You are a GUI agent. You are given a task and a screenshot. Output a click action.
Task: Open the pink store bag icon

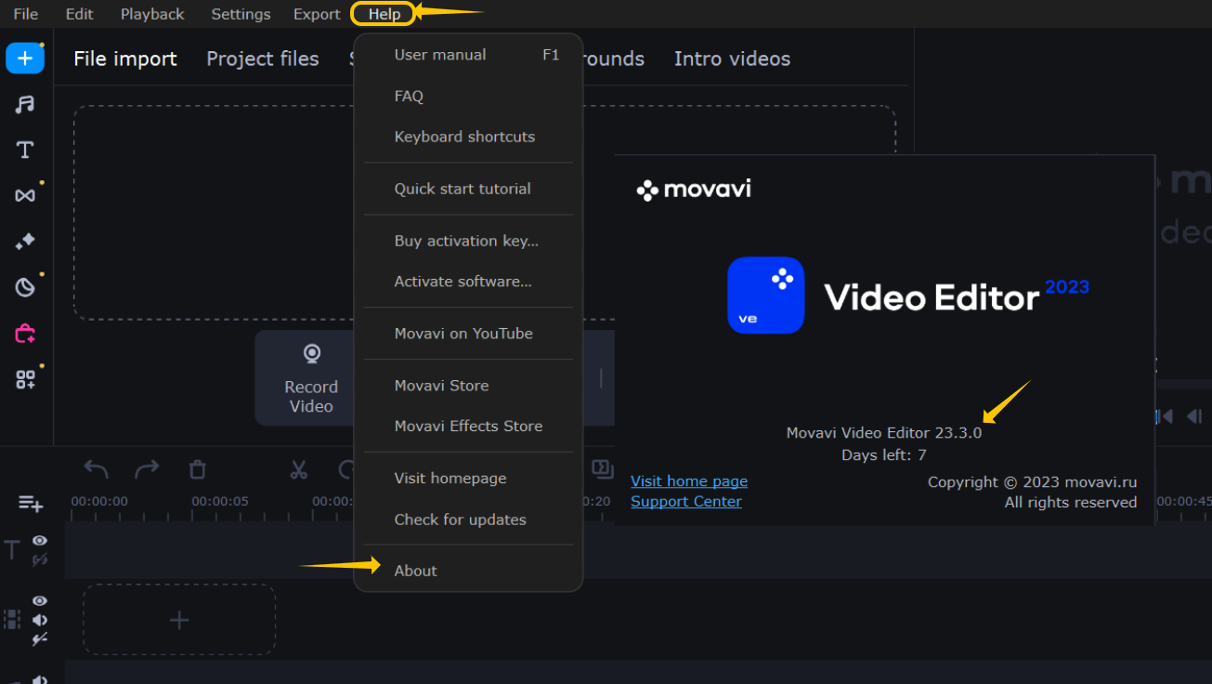click(x=25, y=333)
